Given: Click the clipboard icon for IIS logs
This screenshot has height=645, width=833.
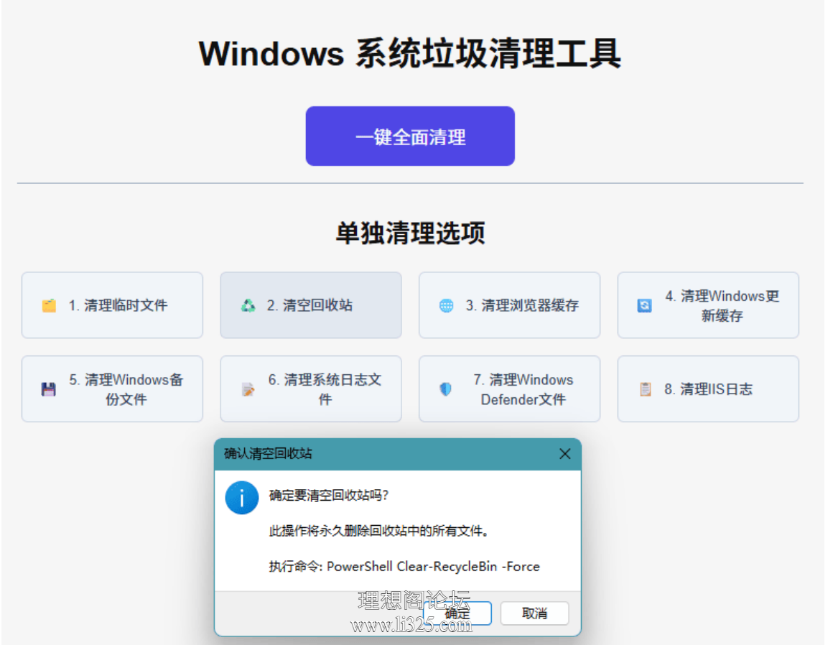Looking at the screenshot, I should (x=645, y=389).
